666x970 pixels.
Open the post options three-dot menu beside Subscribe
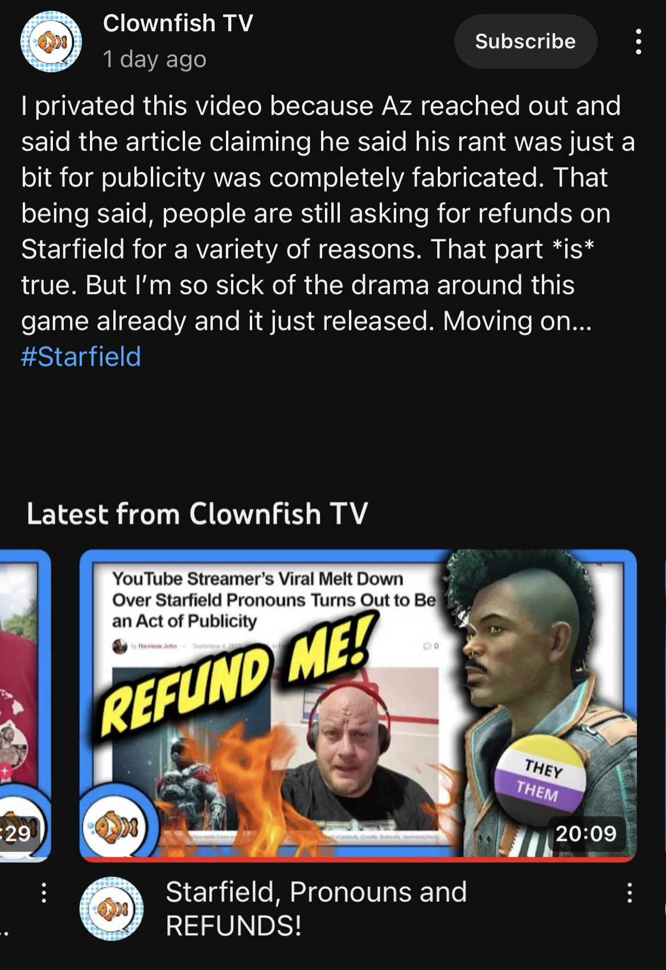click(x=639, y=42)
